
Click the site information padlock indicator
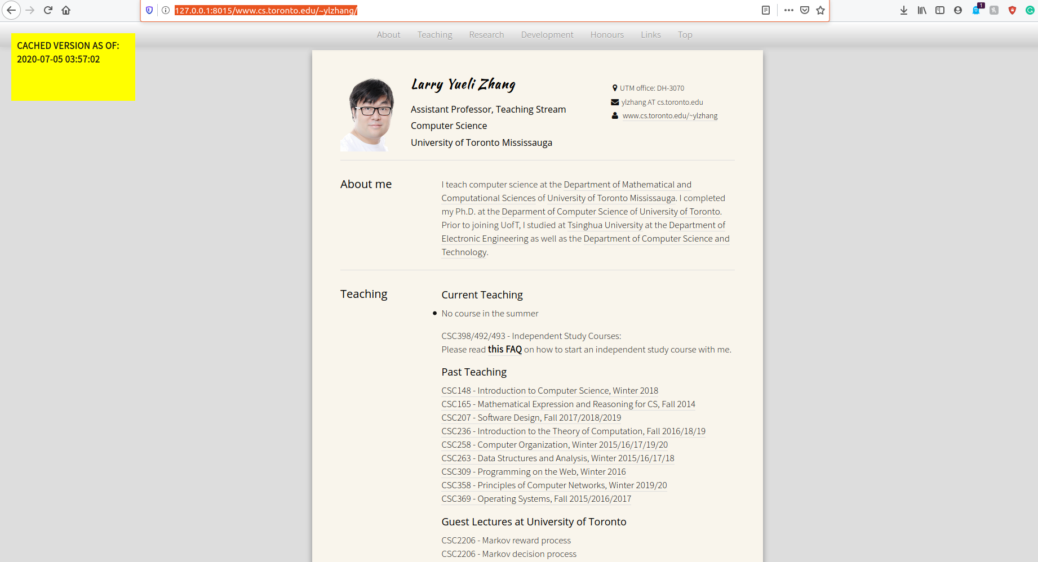coord(164,10)
